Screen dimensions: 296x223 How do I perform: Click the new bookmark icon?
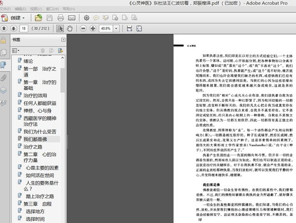51,51
